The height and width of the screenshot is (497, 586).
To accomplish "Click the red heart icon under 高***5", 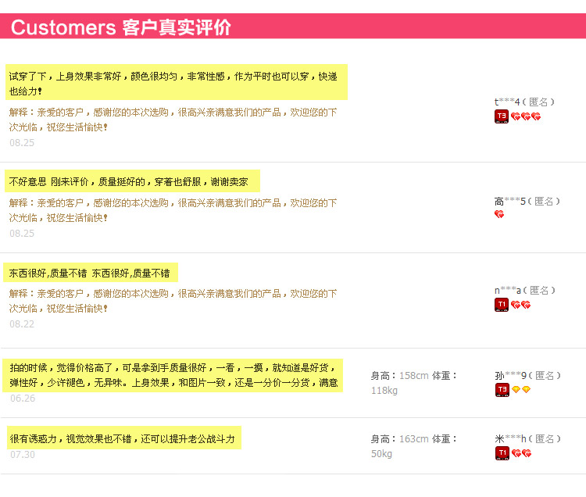I will (x=499, y=214).
